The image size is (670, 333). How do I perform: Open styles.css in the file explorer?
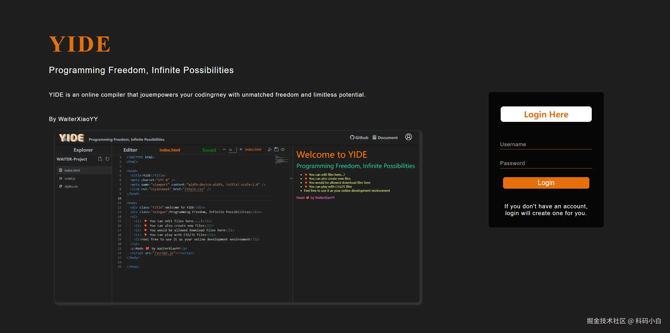point(71,186)
